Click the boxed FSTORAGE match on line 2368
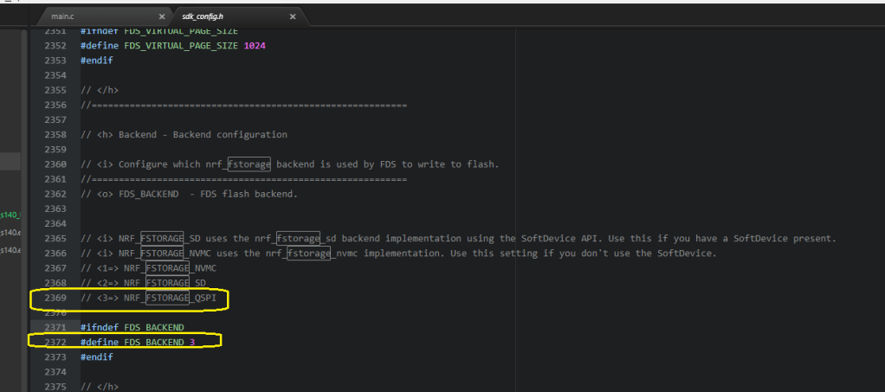 (x=167, y=282)
